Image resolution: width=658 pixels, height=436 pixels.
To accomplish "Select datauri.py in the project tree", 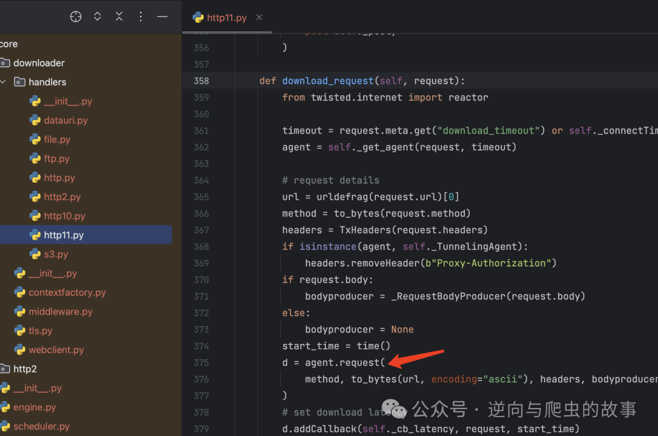I will (x=67, y=120).
